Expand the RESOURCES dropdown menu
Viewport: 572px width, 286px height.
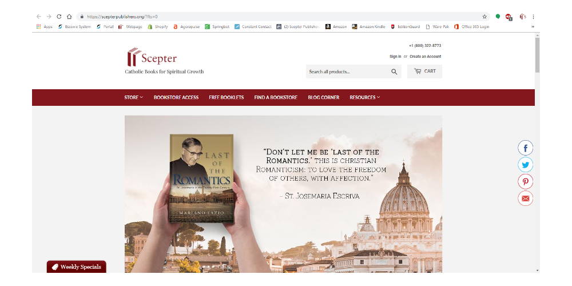(x=364, y=97)
